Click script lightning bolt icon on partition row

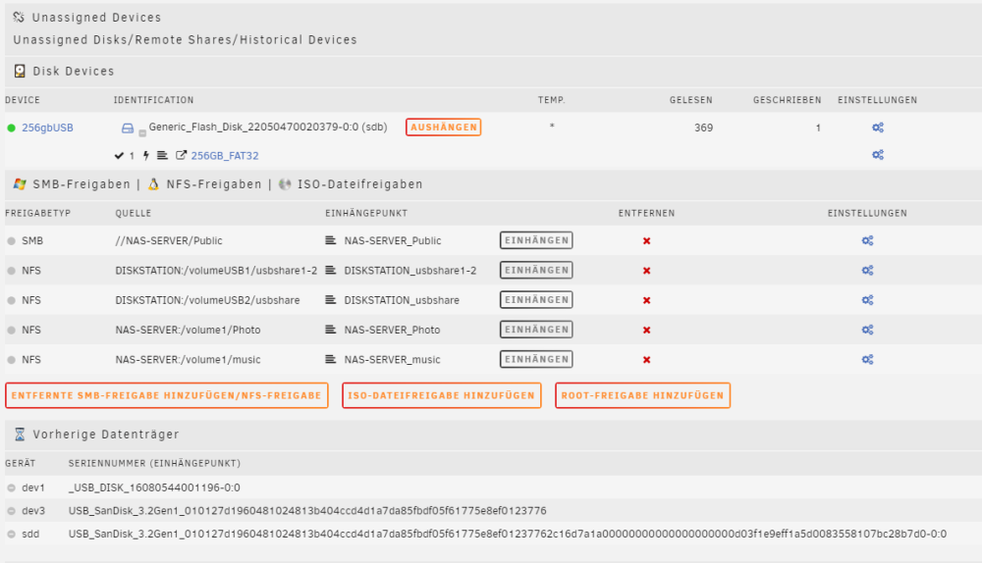(146, 156)
